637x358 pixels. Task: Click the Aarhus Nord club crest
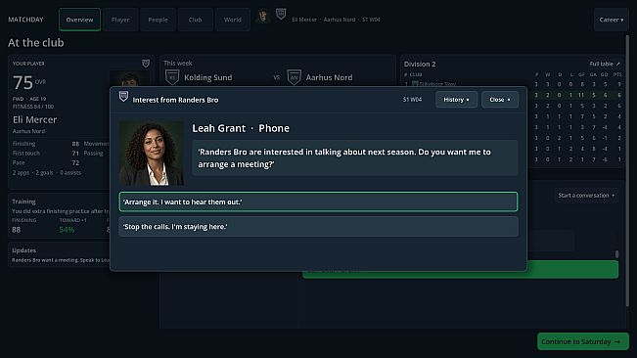[295, 77]
